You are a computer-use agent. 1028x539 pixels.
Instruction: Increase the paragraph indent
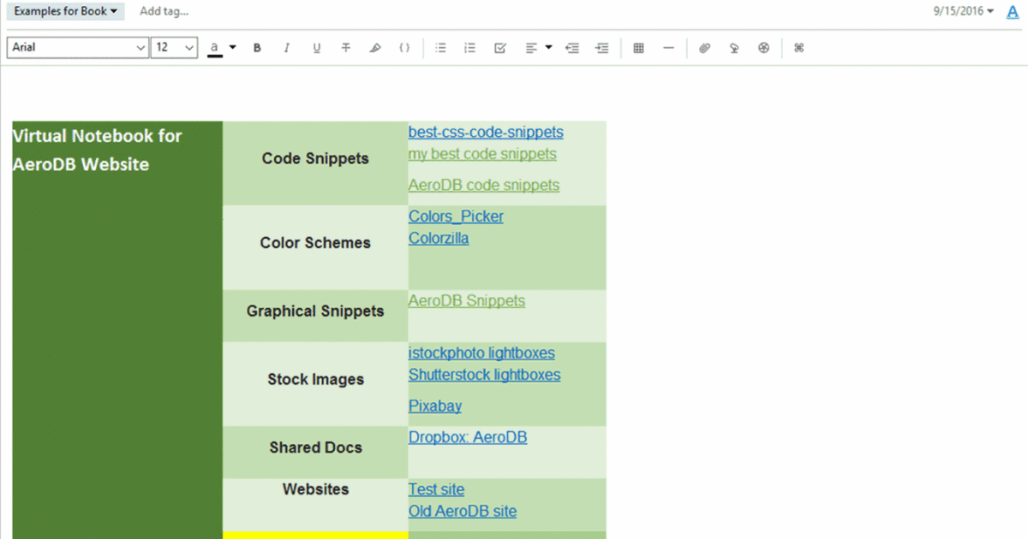[x=602, y=47]
